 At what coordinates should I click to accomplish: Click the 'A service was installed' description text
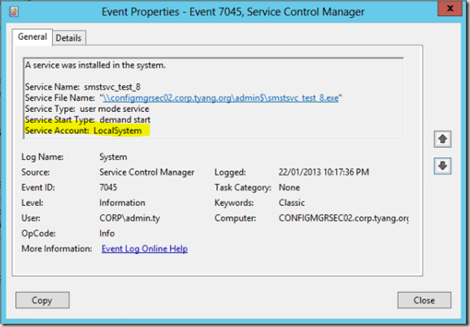tap(95, 65)
